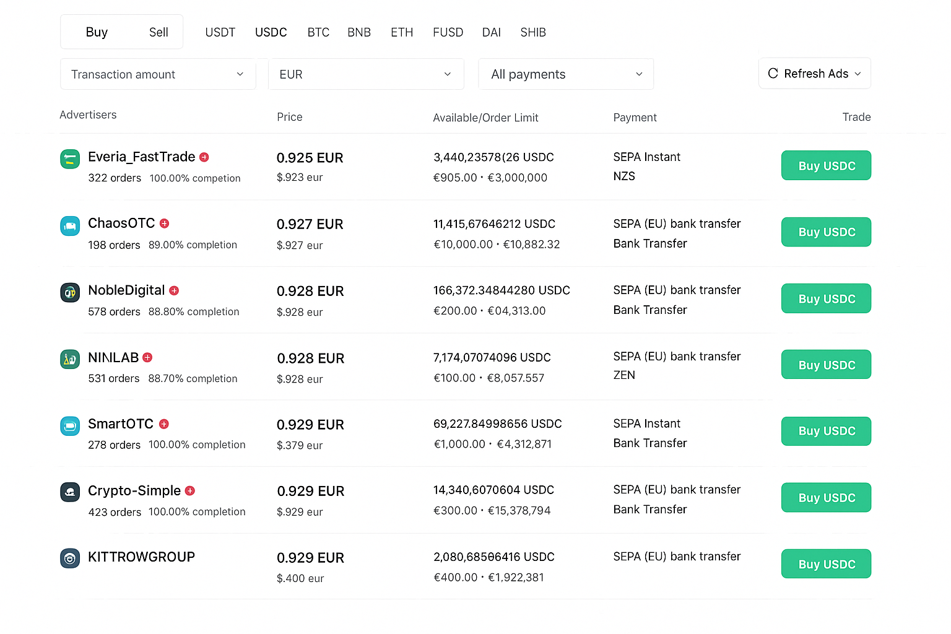Click Buy USDC for KITTROWGROUP offer

coord(826,564)
